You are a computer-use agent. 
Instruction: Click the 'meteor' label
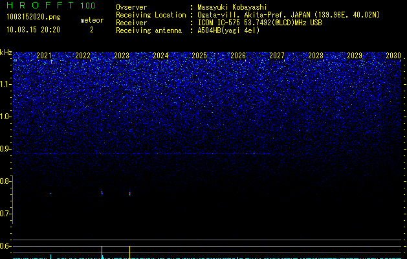click(x=92, y=20)
